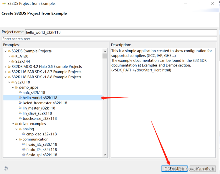Expand S32DS MQX 4.2 Halo 0.6 projects

6,67
